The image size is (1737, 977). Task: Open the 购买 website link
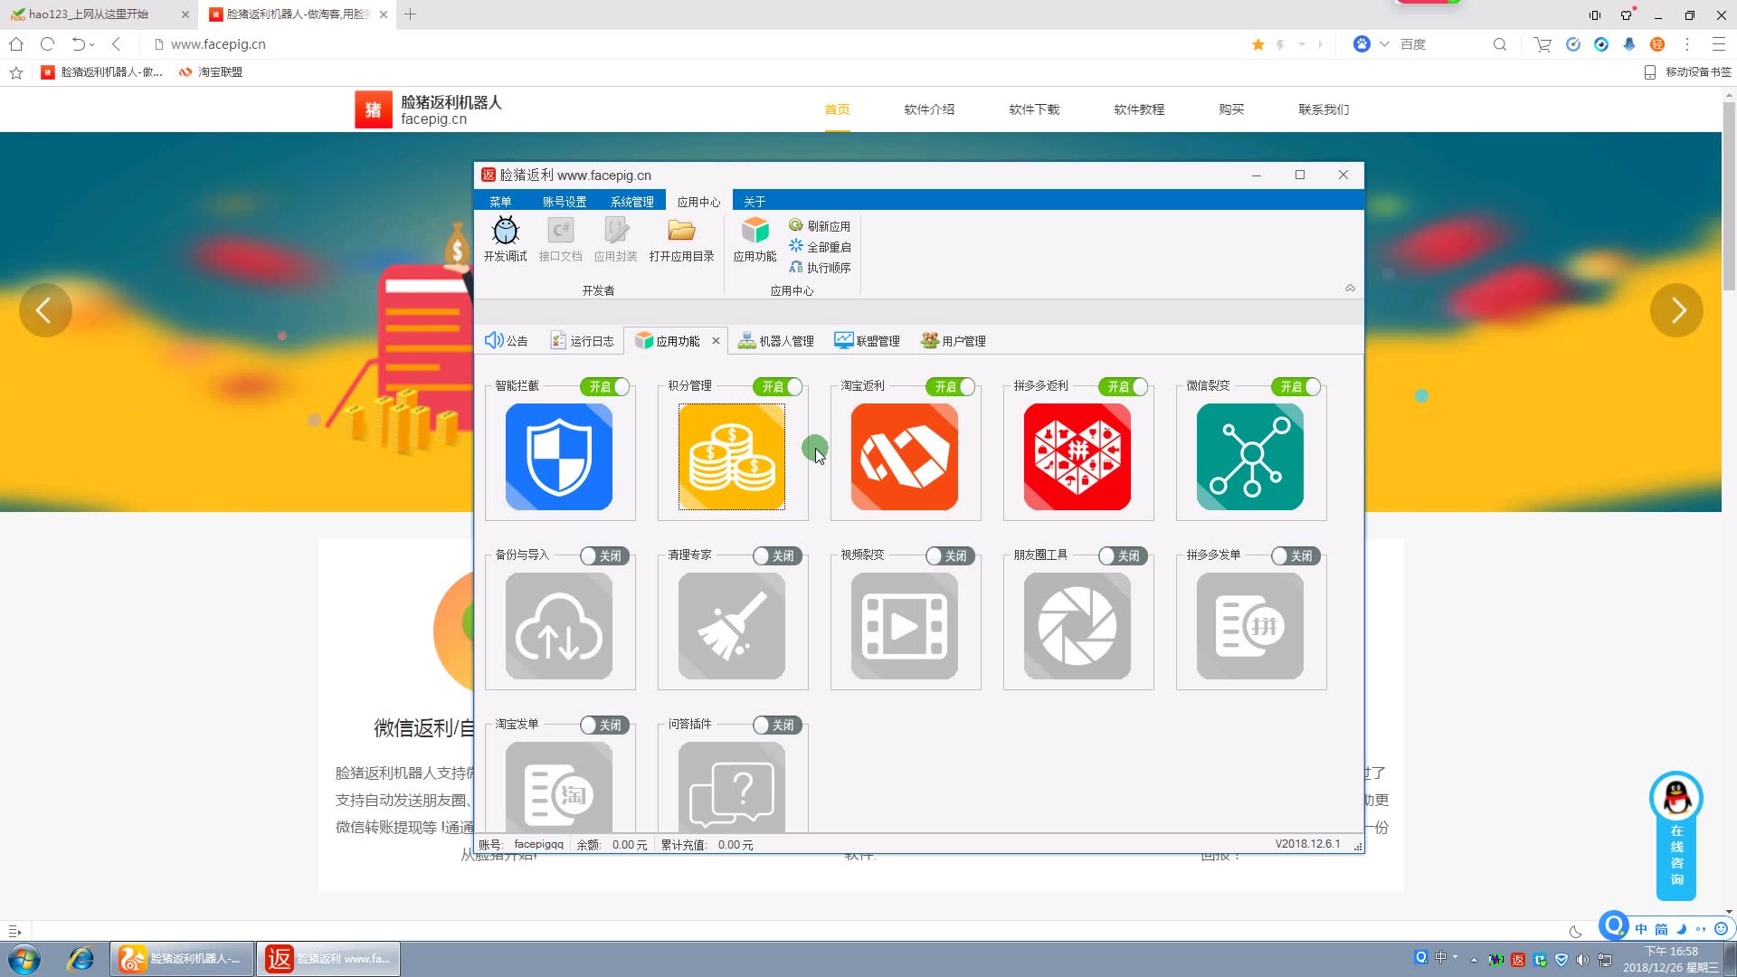click(x=1231, y=109)
